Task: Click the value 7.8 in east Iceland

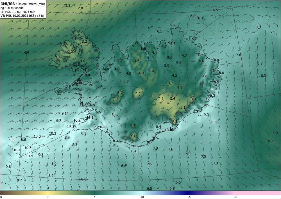Action: [x=205, y=76]
